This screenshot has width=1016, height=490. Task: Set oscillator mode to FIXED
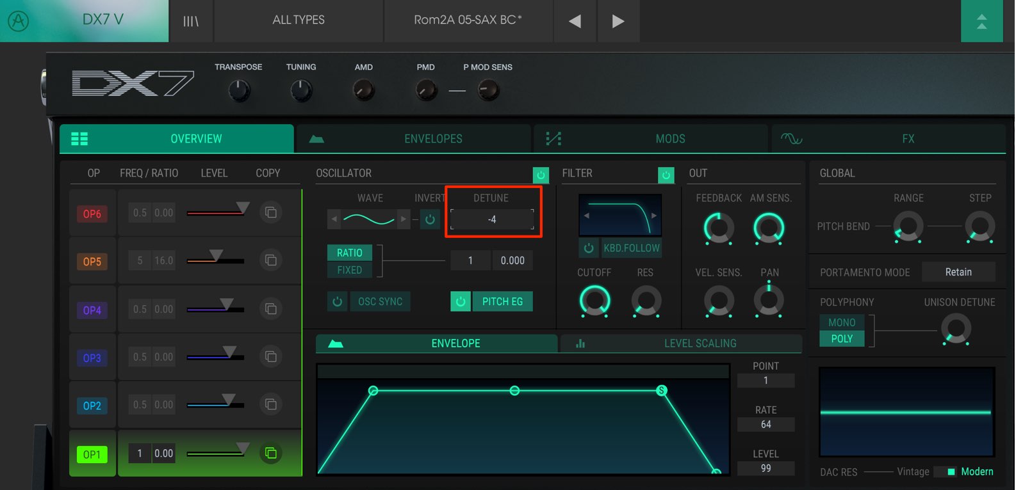coord(350,270)
